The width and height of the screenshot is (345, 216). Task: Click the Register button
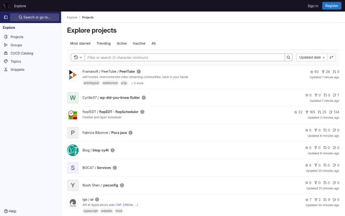coord(332,6)
